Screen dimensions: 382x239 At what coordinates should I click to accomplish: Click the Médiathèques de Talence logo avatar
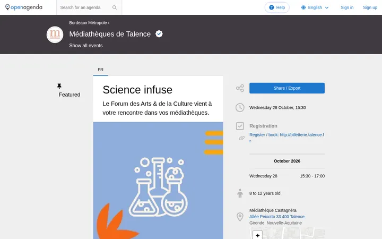(x=55, y=35)
